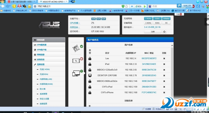209x113 pixels.
Task: Click the mushroom toolbar icon
Action: coord(19,6)
